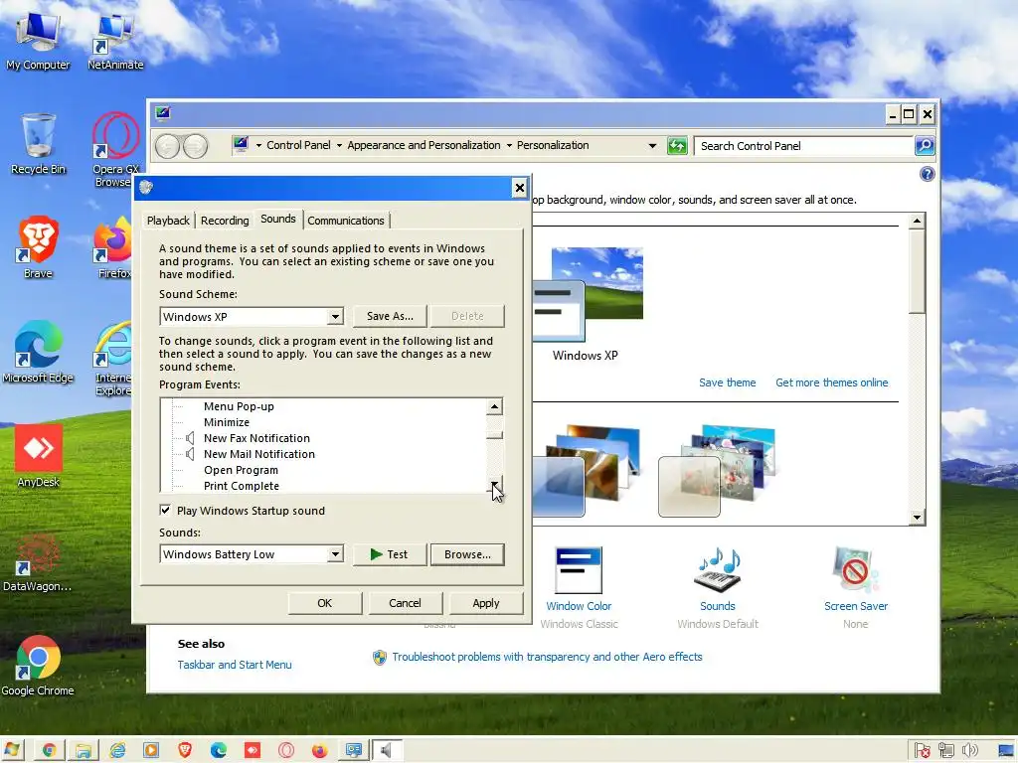Viewport: 1018px width, 763px height.
Task: Select the Menu Pop-up program event
Action: point(239,406)
